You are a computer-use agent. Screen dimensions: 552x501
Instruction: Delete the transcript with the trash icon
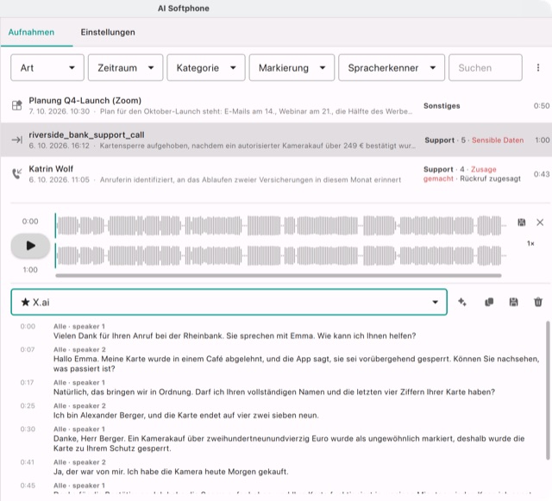[x=538, y=302]
